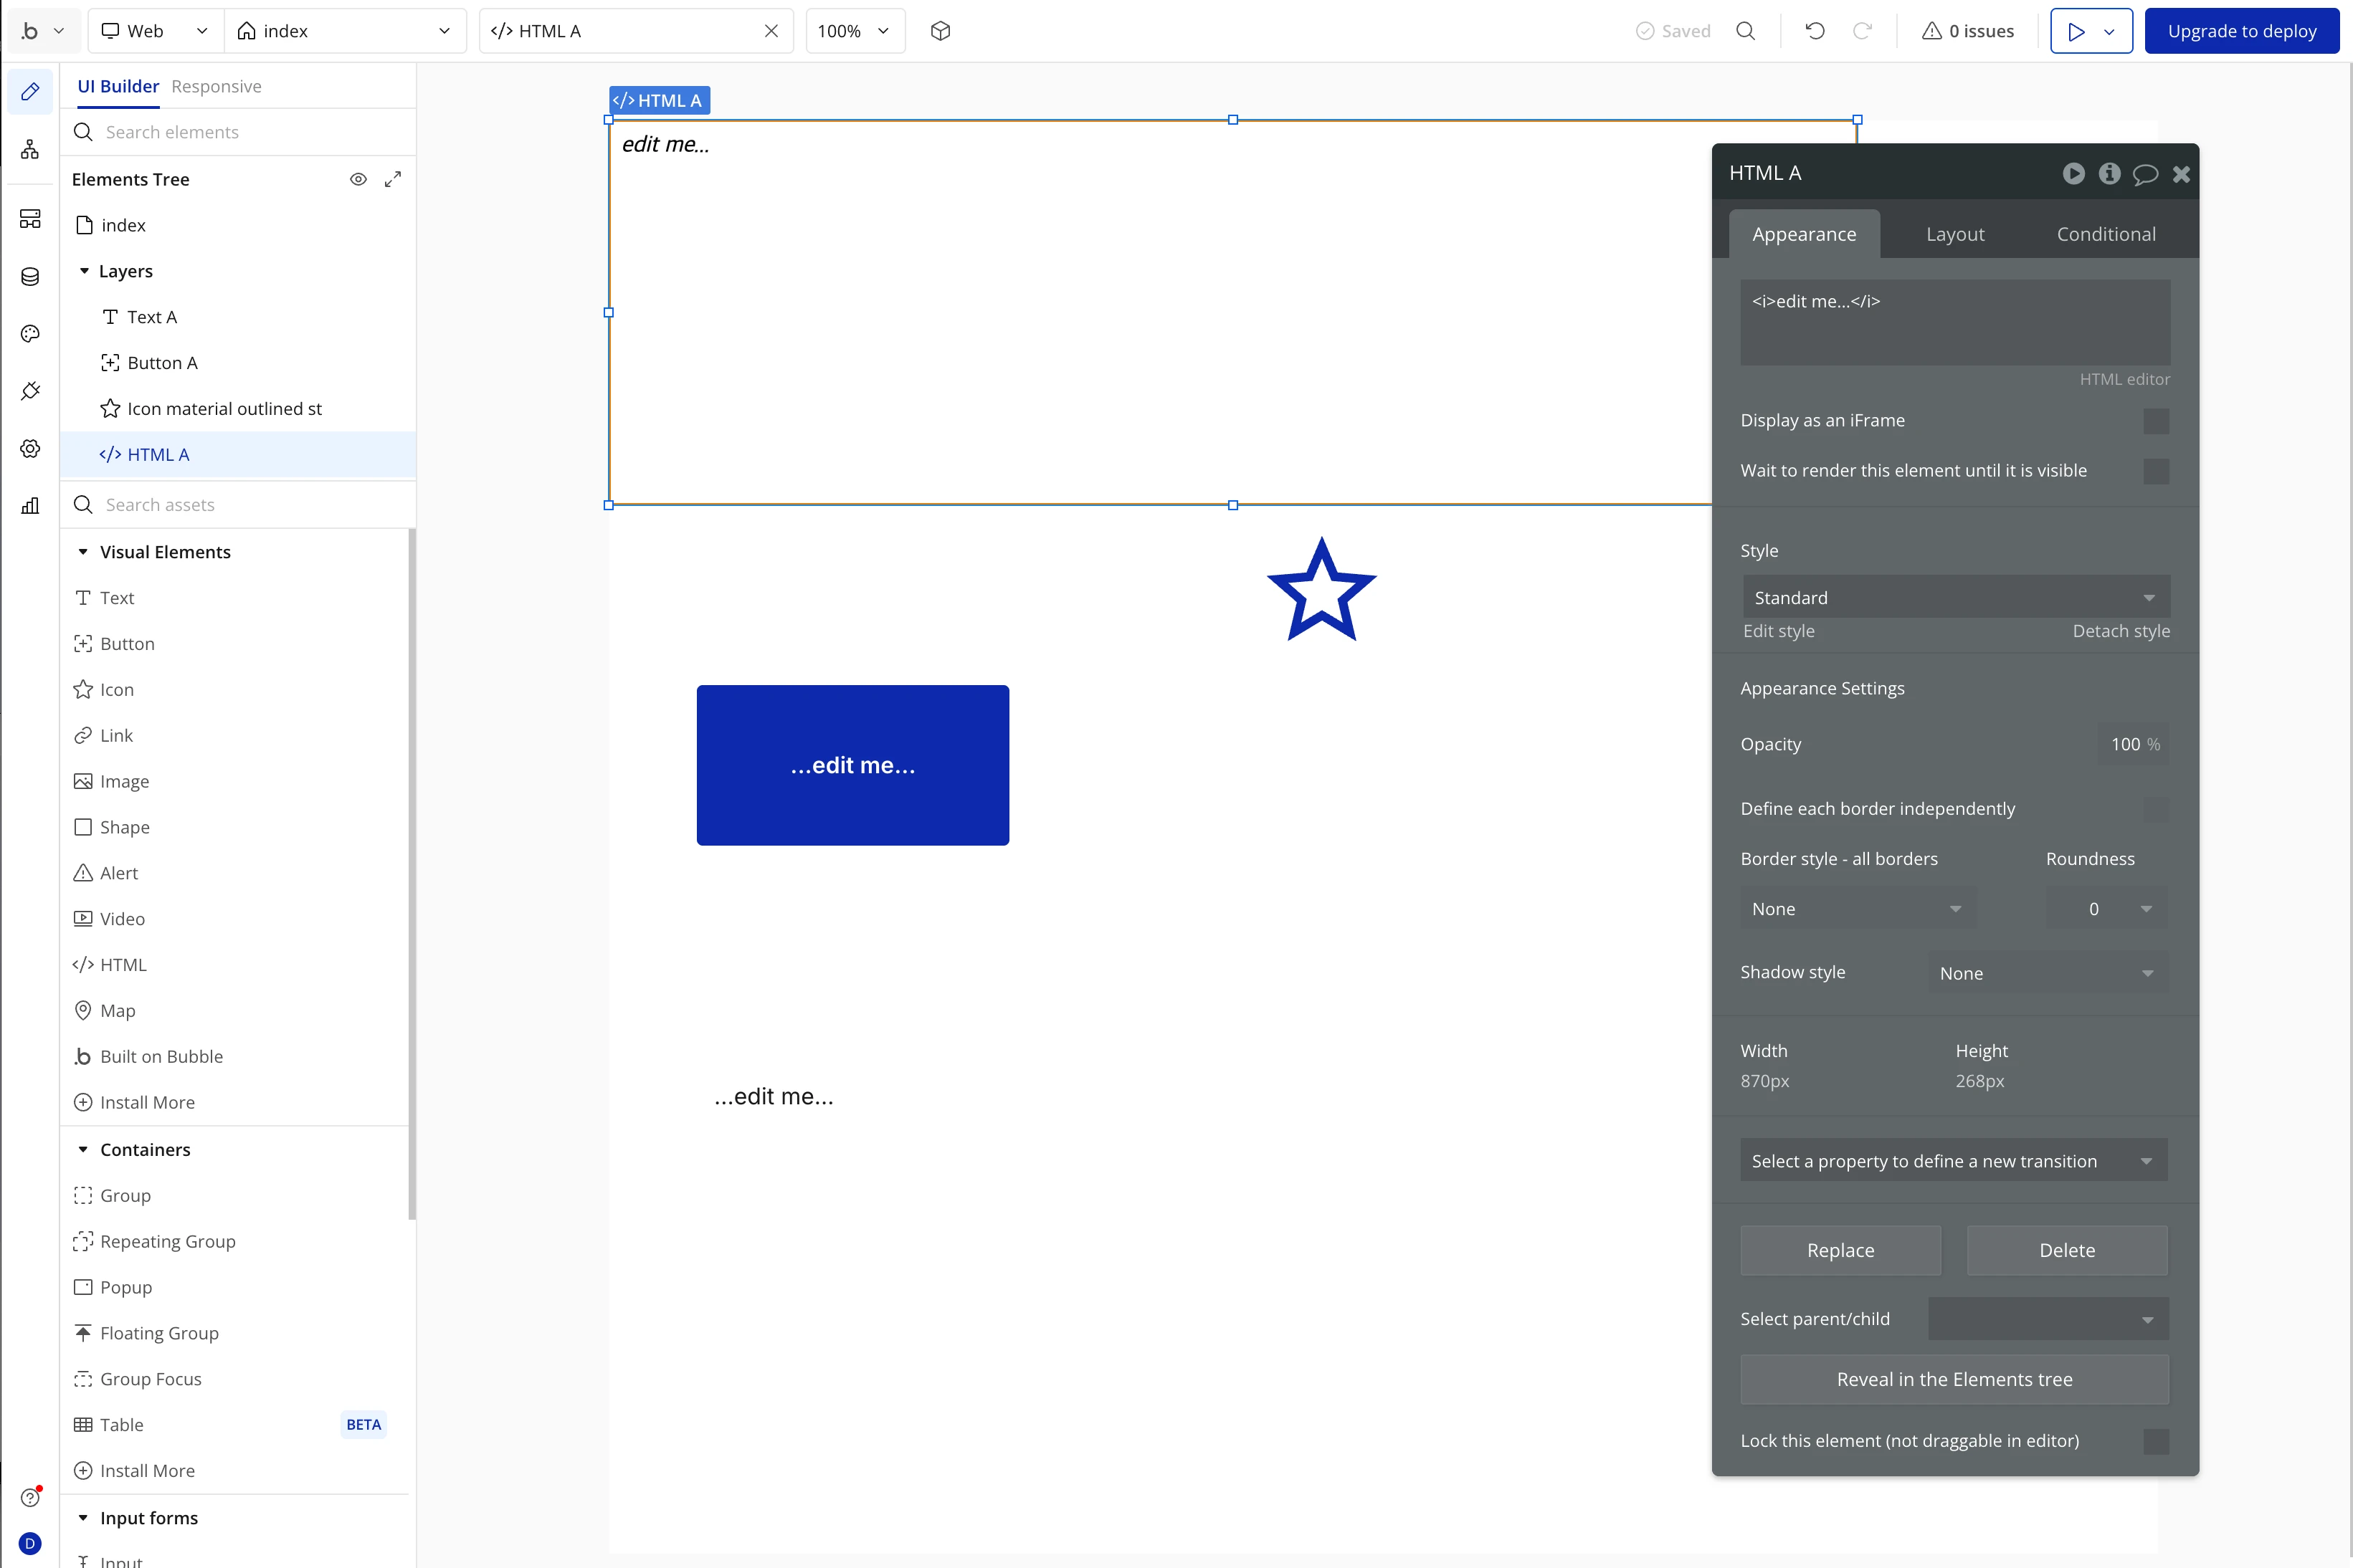
Task: Enable Display as an iFrame checkbox
Action: pyautogui.click(x=2156, y=421)
